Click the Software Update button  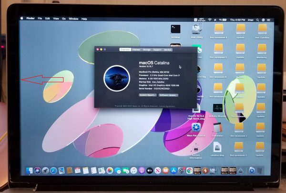169,95
